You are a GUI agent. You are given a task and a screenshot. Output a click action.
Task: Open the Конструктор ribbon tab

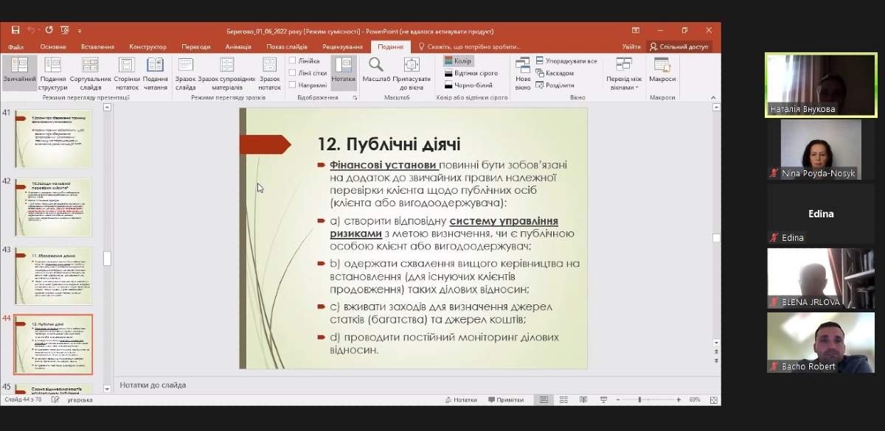(147, 46)
